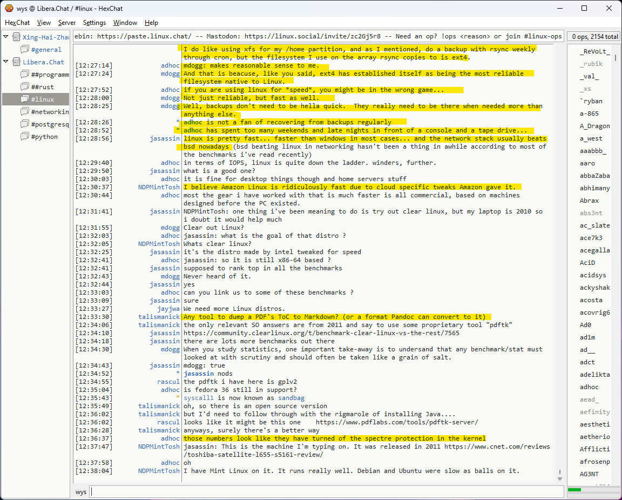
Task: Click the channel icon beside #general
Action: [25, 50]
